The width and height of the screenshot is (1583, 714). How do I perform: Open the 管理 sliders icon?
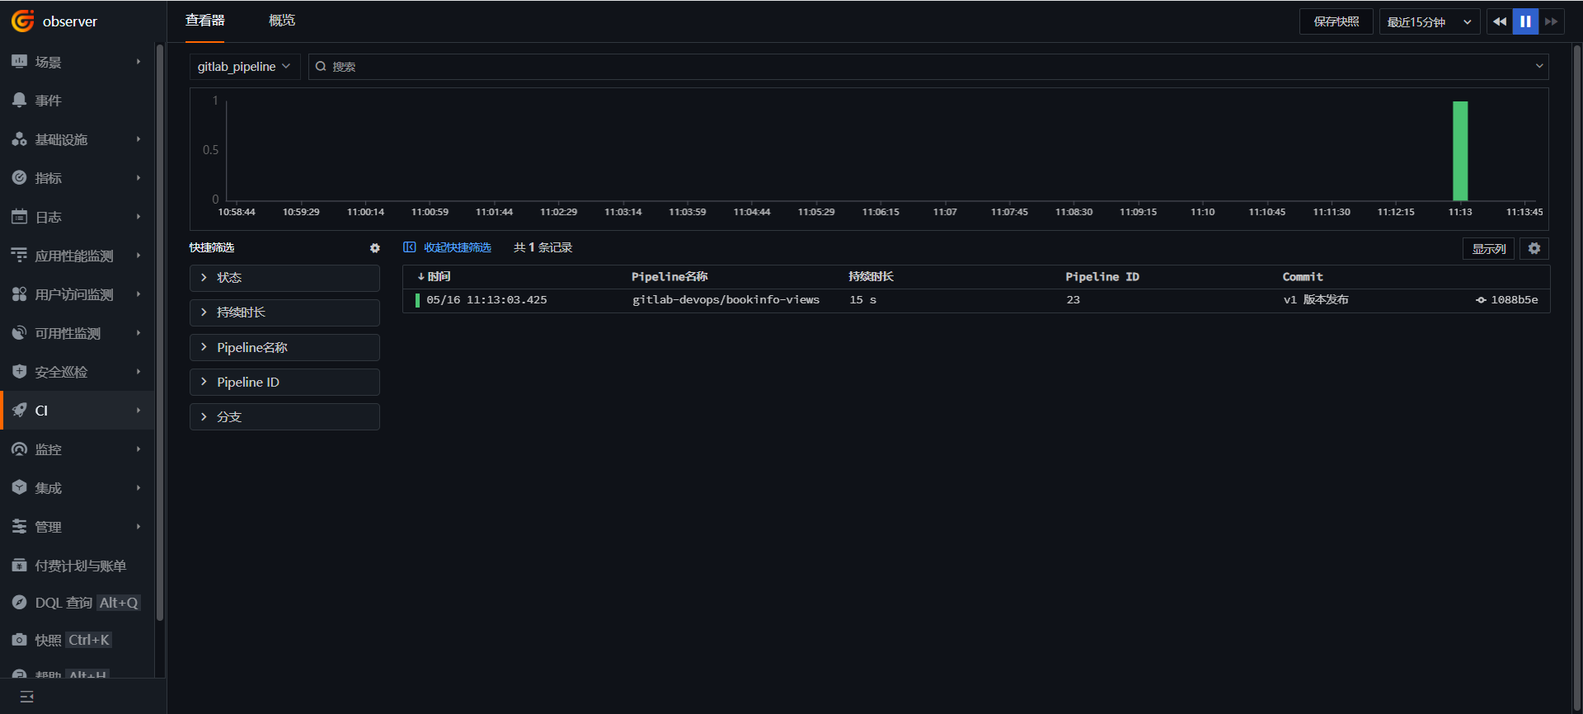click(19, 527)
